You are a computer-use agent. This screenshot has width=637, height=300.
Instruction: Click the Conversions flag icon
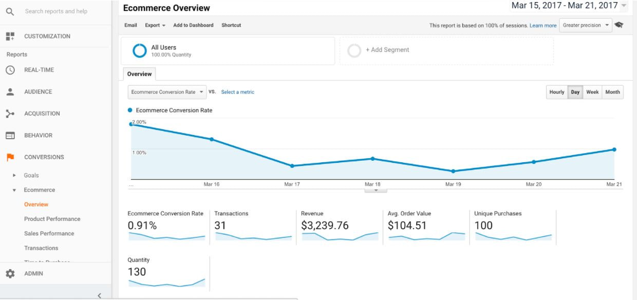[10, 157]
